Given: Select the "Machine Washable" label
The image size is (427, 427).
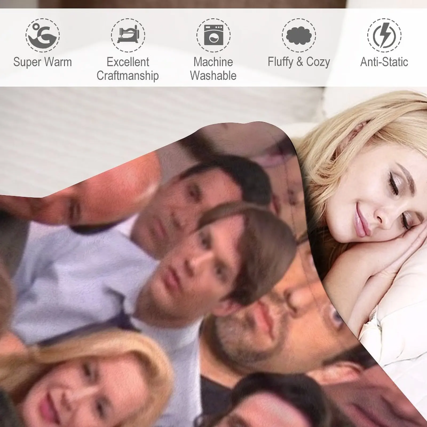Looking at the screenshot, I should [213, 69].
